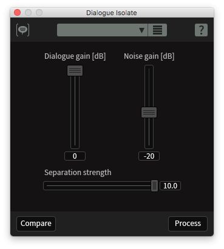Open the help question mark button
The image size is (224, 249).
tap(201, 30)
